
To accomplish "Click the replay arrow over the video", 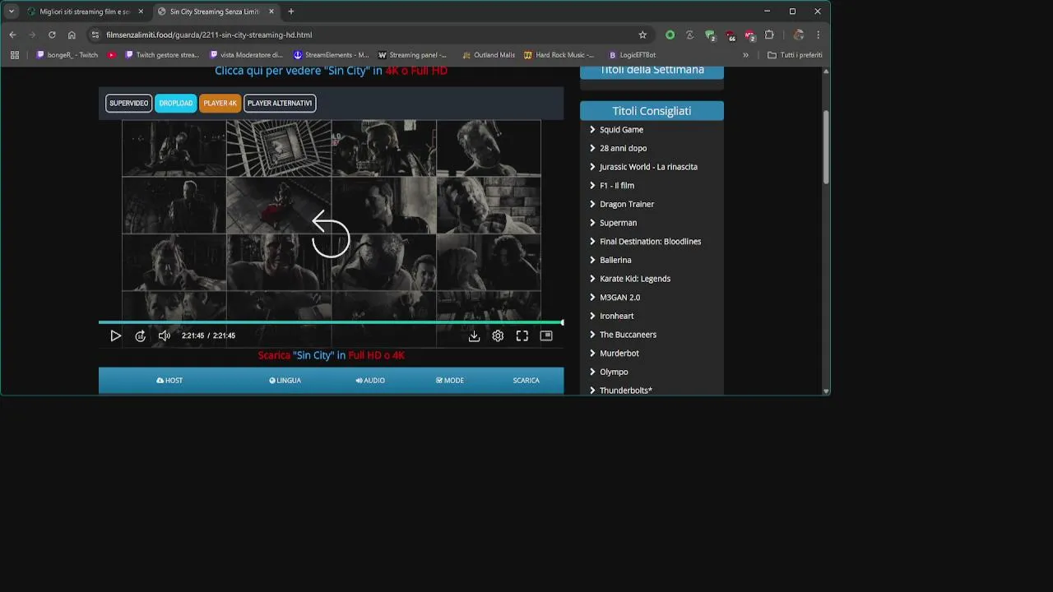I will click(331, 234).
